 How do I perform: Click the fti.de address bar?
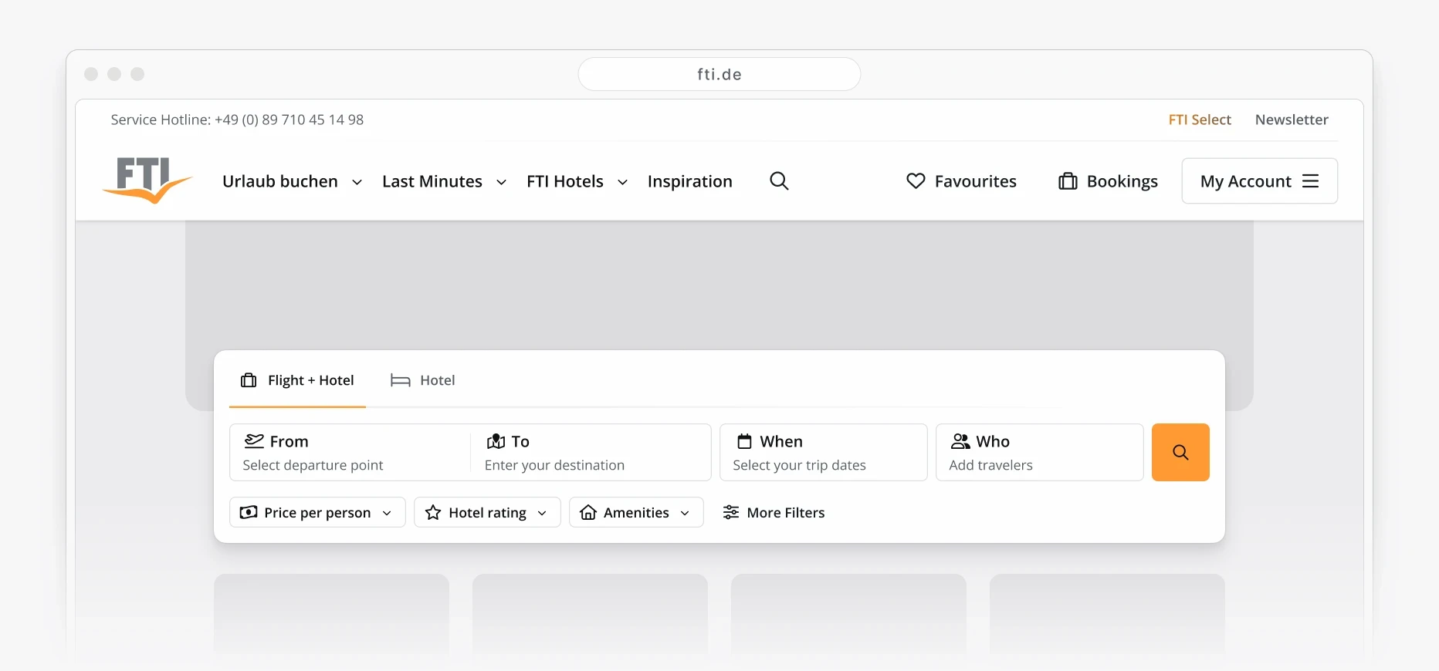[x=719, y=74]
